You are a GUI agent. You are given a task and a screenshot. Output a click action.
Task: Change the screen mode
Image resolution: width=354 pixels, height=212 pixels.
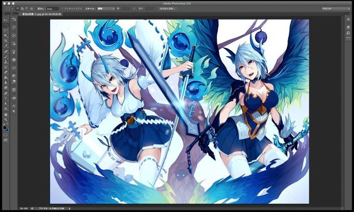point(6,140)
